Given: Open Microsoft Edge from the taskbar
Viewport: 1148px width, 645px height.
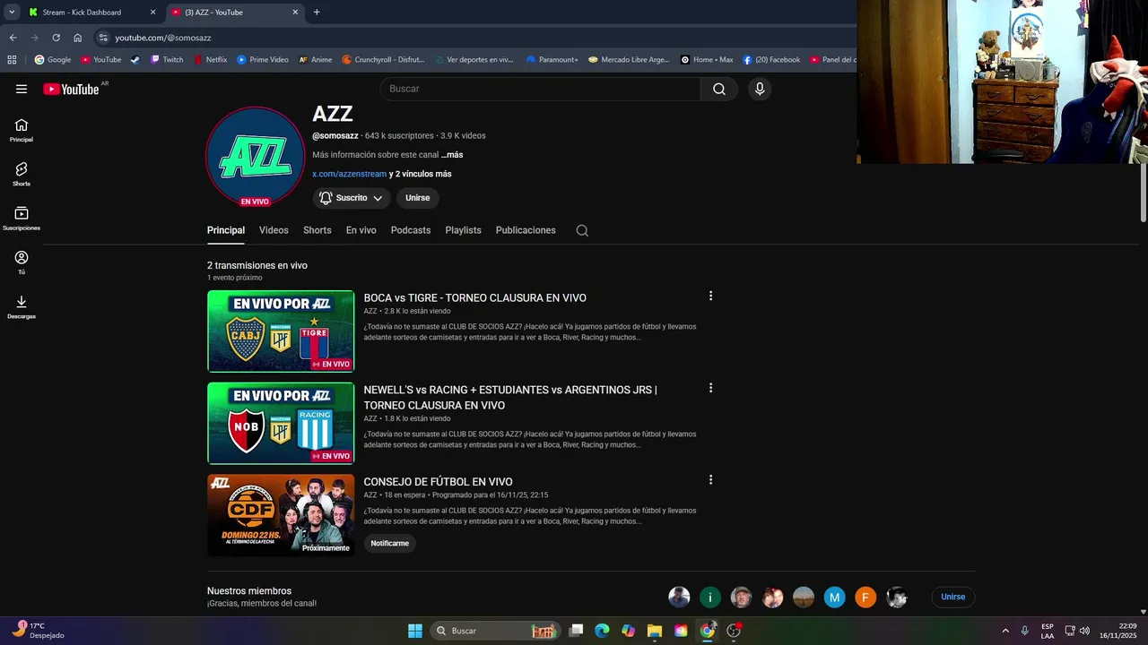Looking at the screenshot, I should click(x=602, y=631).
